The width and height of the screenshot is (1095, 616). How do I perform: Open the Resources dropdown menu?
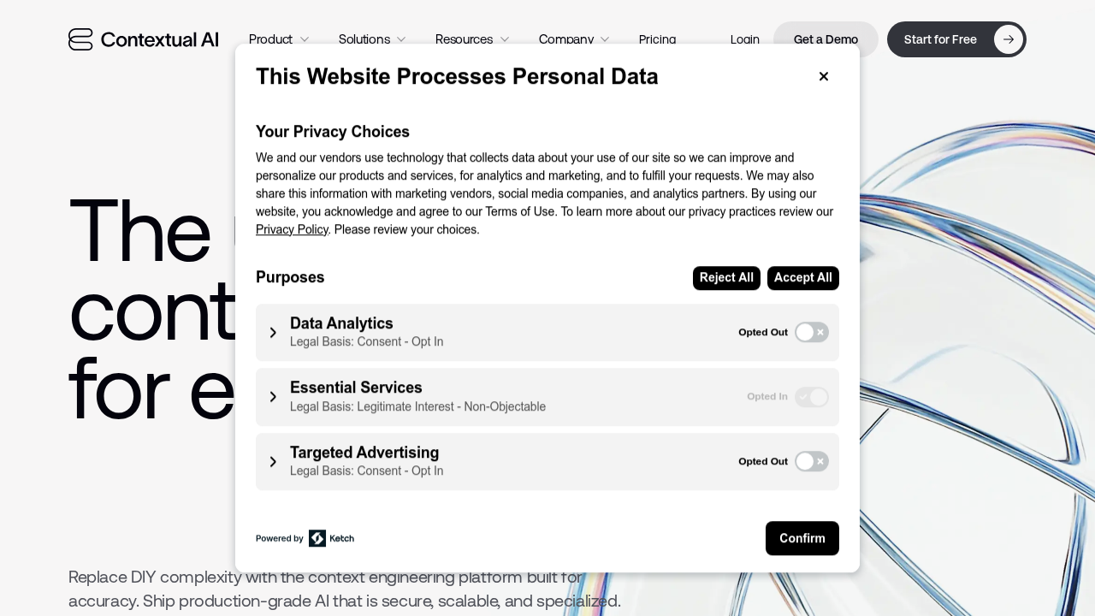[472, 39]
